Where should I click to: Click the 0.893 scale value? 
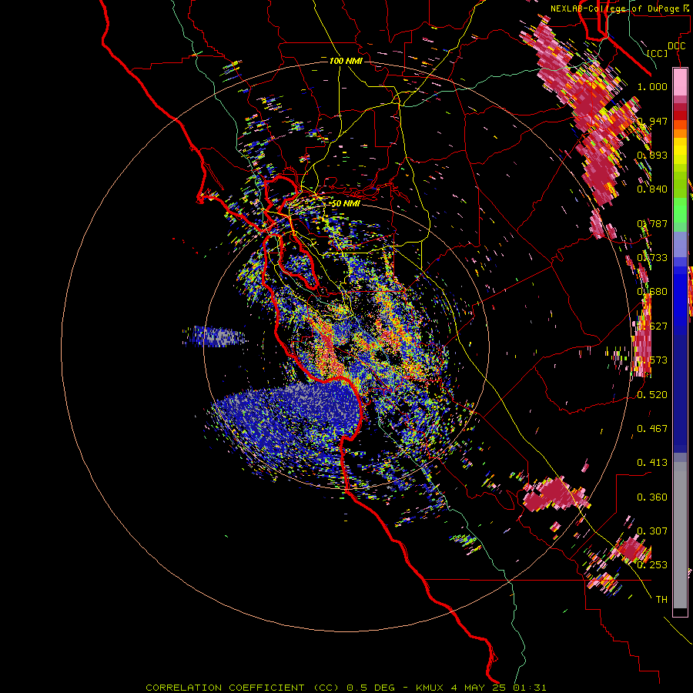point(652,155)
